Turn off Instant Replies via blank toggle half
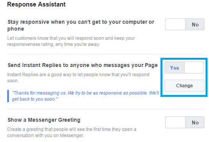This screenshot has width=209, height=142. pos(194,68)
